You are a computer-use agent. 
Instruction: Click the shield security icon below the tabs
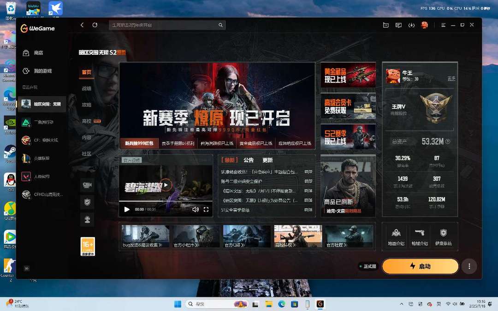tap(87, 202)
